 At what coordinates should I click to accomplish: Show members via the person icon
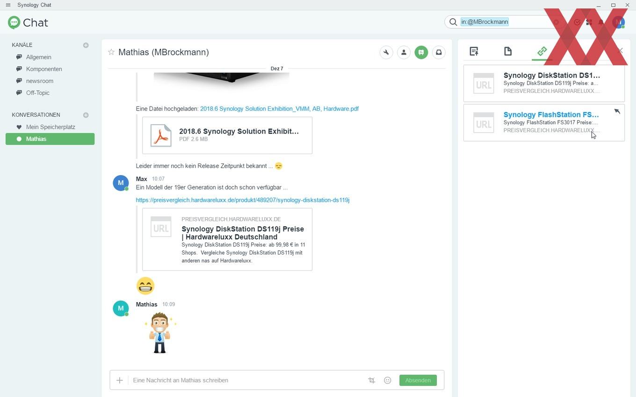pos(404,52)
